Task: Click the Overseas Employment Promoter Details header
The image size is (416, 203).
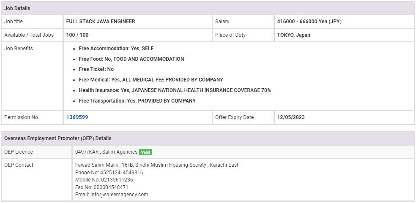Action: (x=58, y=138)
